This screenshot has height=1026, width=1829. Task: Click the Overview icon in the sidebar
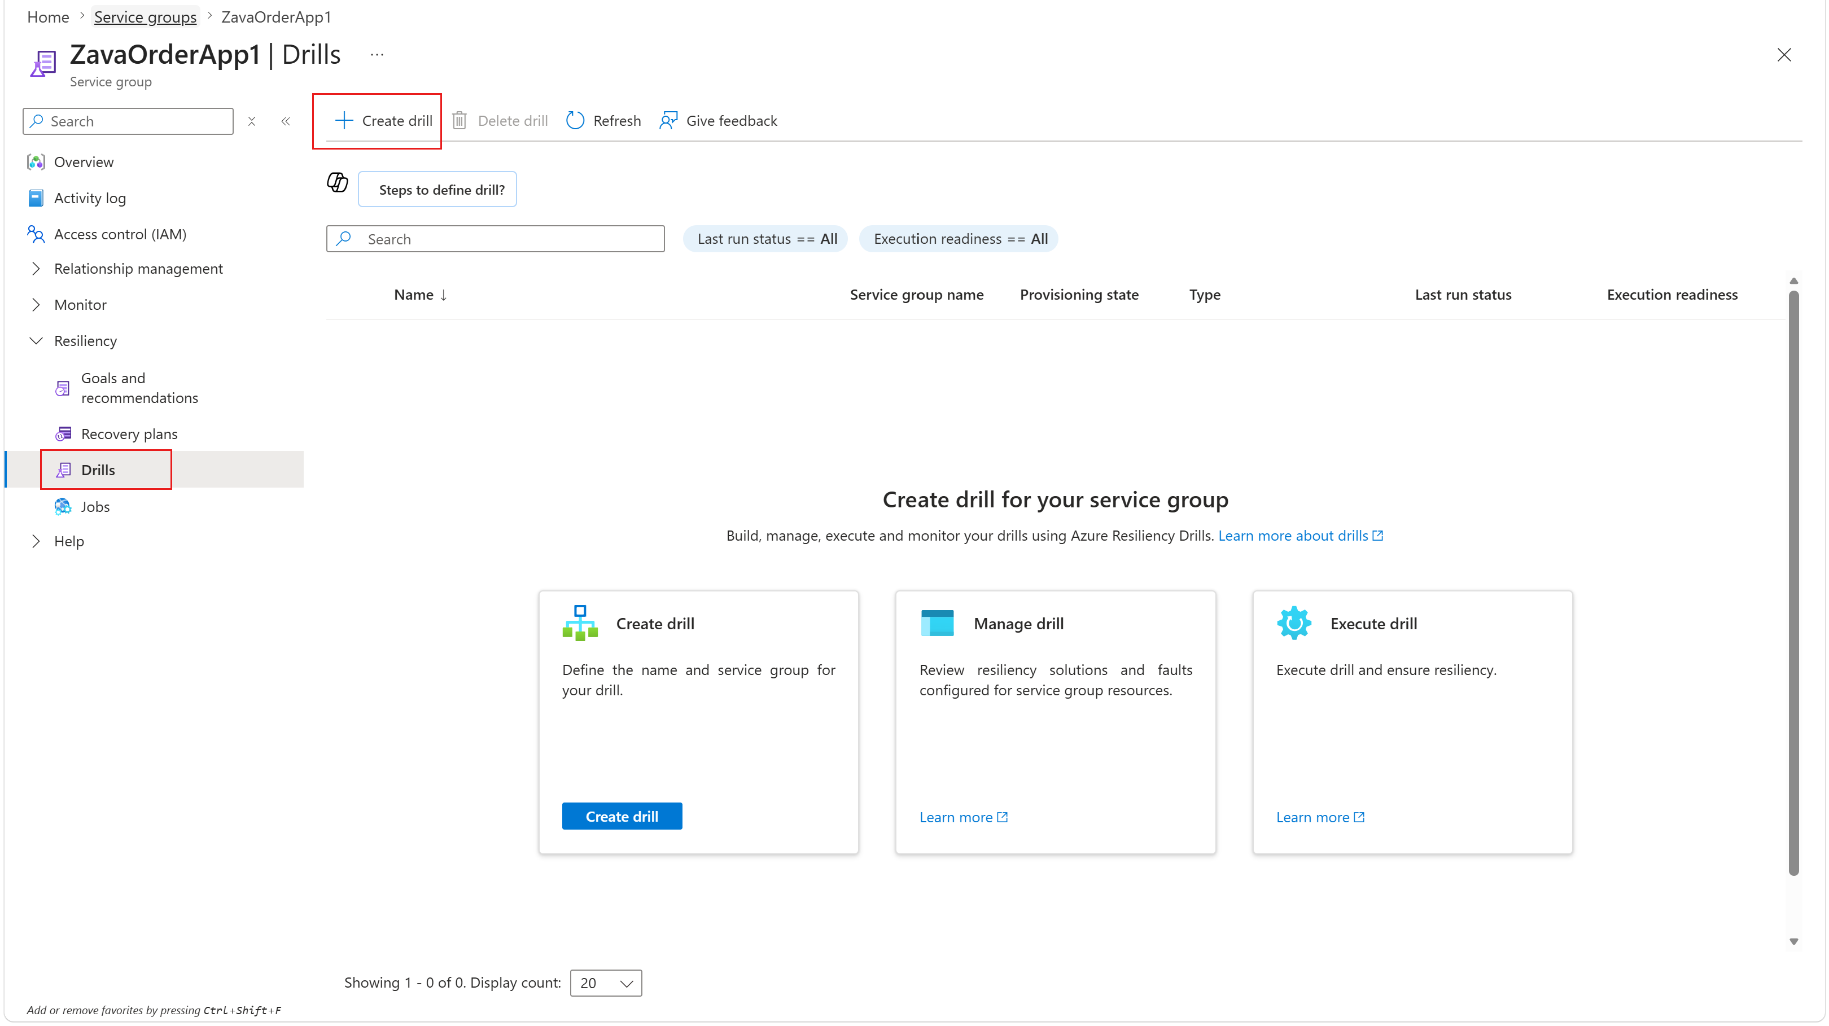[36, 162]
